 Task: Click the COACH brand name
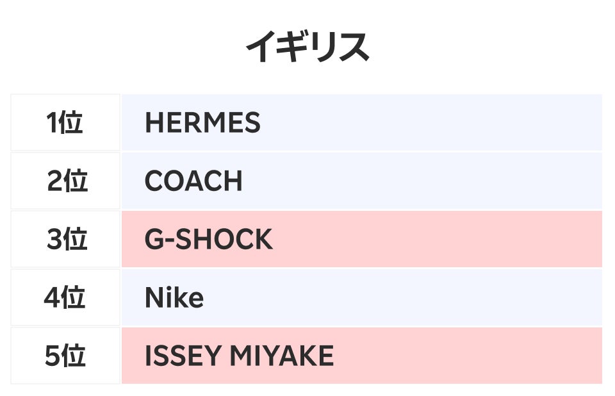pyautogui.click(x=193, y=181)
